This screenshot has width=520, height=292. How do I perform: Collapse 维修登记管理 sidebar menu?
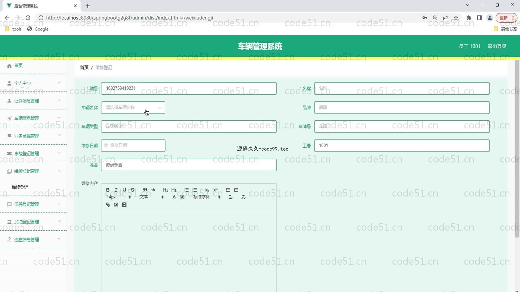coord(33,171)
